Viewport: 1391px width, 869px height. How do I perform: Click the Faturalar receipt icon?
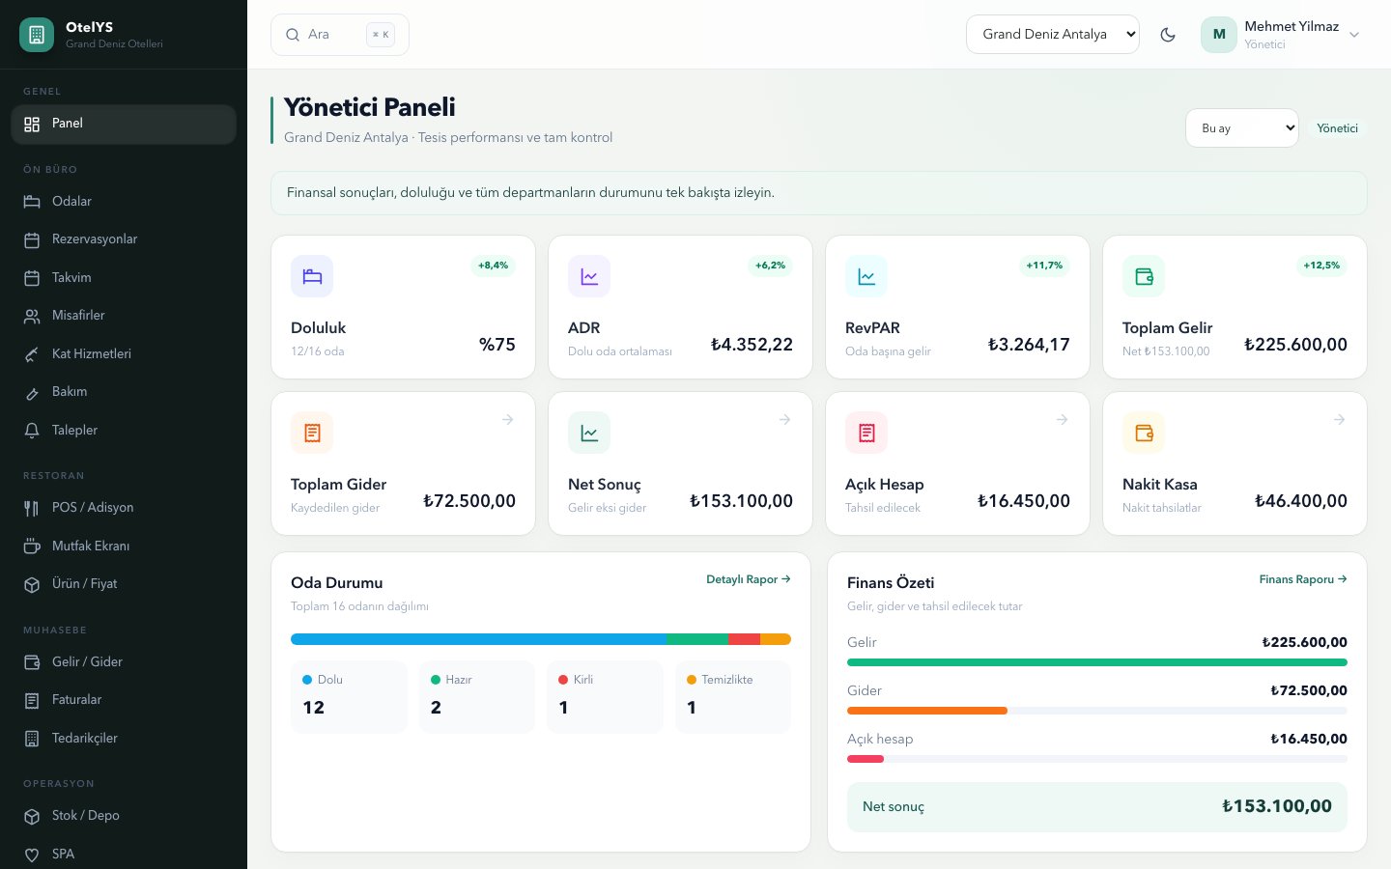pyautogui.click(x=32, y=700)
